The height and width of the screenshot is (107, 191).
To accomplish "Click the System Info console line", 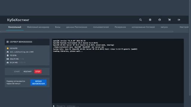I will [x=95, y=49].
